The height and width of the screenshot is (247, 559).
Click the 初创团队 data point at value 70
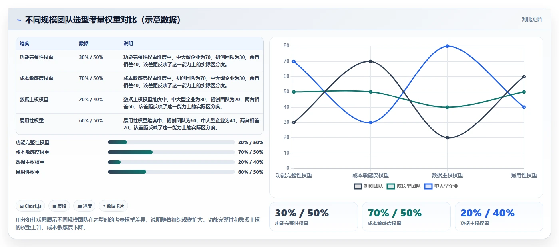pyautogui.click(x=370, y=61)
